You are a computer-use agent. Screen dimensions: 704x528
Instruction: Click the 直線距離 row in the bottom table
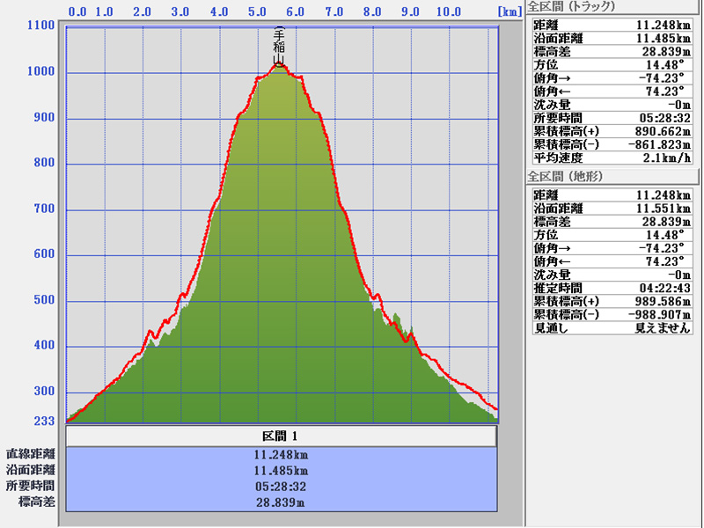click(x=282, y=455)
